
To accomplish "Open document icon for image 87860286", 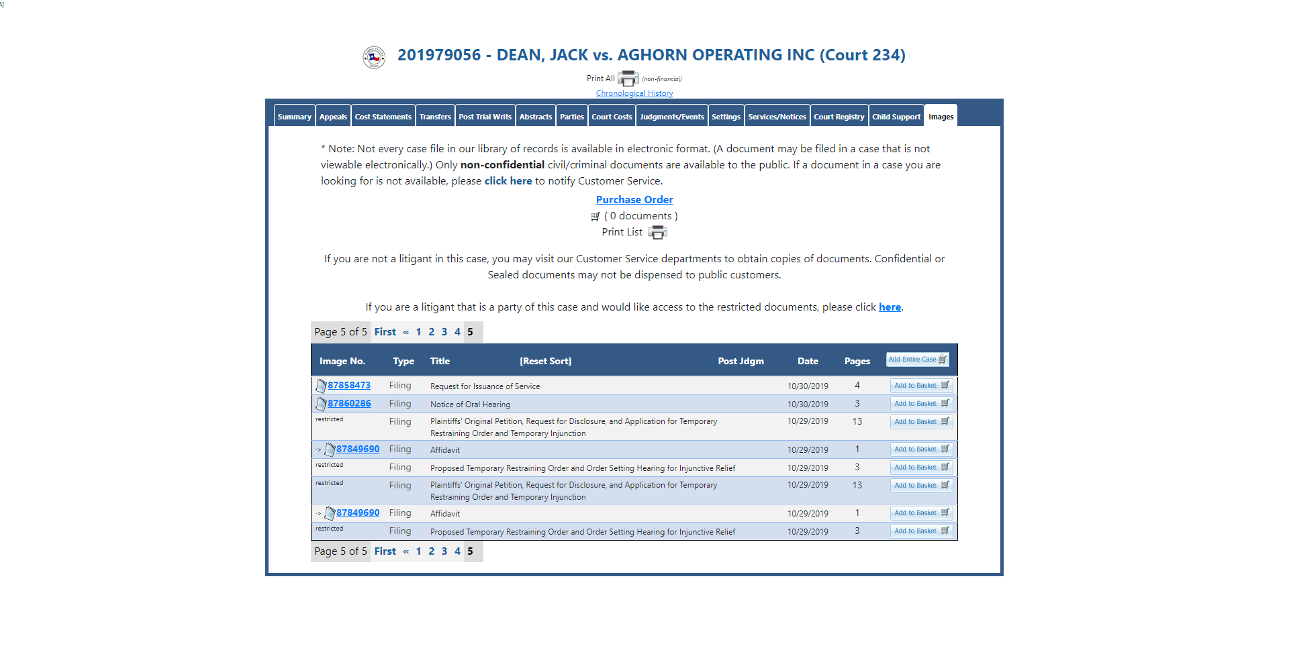I will pos(322,404).
